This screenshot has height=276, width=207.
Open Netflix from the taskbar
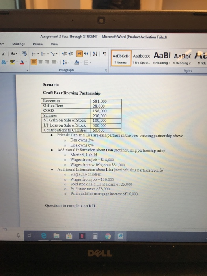pyautogui.click(x=82, y=236)
